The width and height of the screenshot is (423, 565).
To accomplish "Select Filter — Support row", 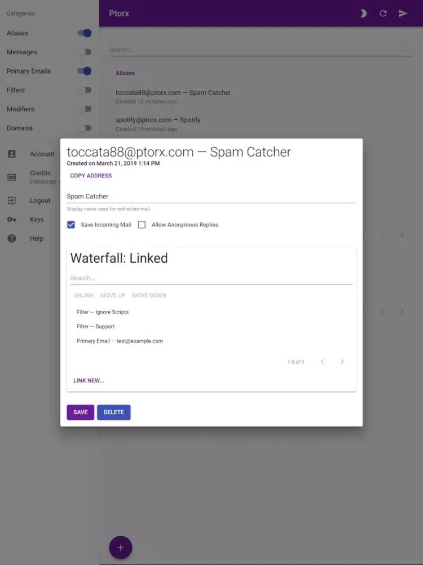I will point(211,327).
